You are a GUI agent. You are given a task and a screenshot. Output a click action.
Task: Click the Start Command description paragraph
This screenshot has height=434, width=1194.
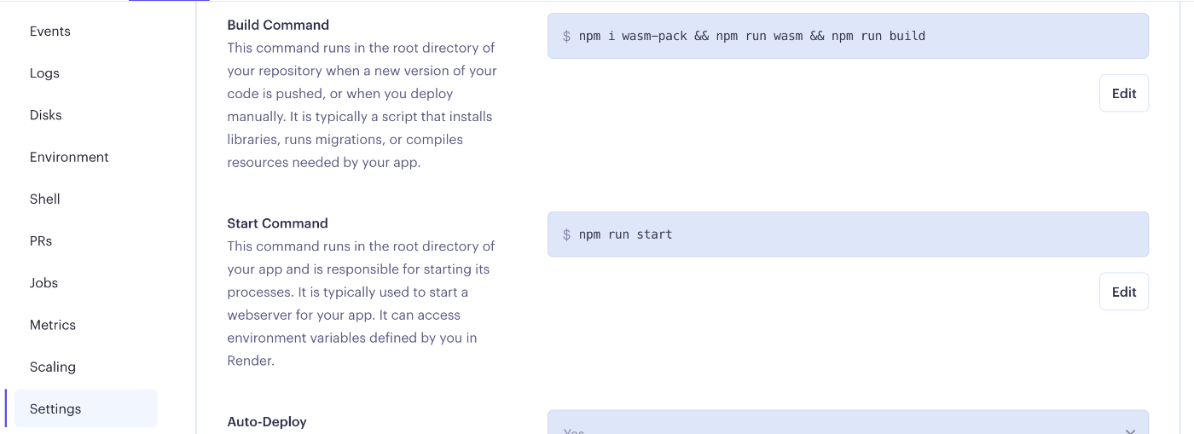(x=362, y=304)
